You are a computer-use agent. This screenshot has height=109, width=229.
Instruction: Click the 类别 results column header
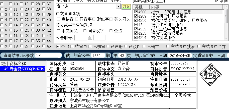(x=4, y=64)
